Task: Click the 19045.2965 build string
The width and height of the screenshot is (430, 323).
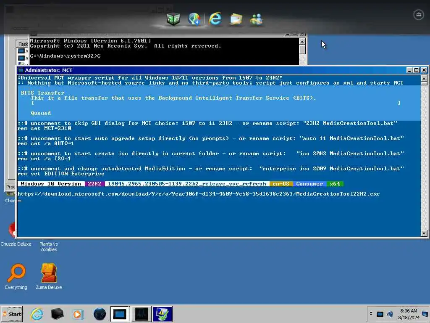Action: [187, 184]
